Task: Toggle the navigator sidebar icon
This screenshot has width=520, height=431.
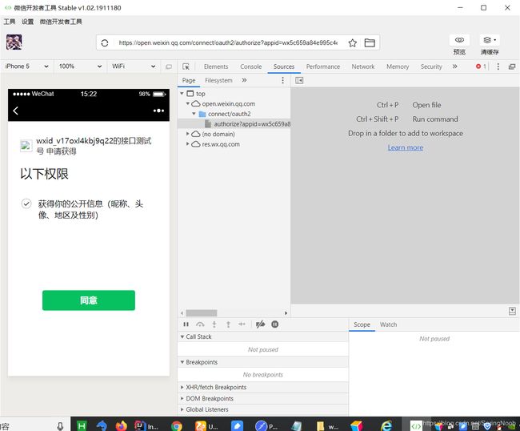Action: 299,80
